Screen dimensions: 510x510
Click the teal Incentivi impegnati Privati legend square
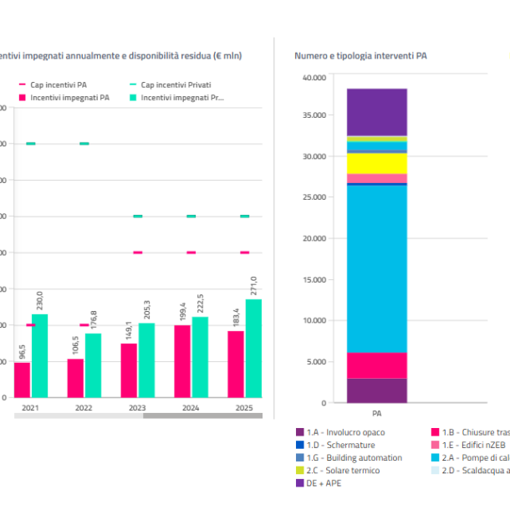[133, 98]
